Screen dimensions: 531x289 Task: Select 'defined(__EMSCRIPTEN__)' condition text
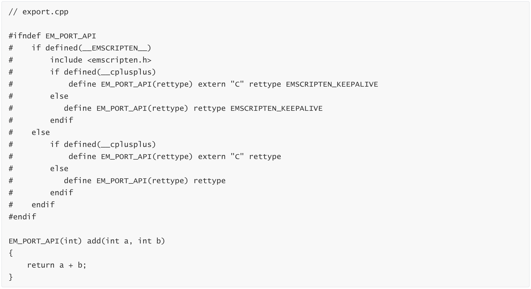(x=98, y=48)
